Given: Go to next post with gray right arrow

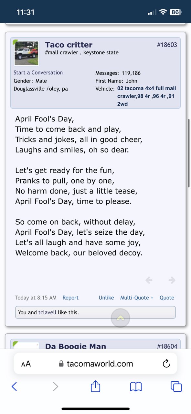Looking at the screenshot, I should [x=172, y=280].
